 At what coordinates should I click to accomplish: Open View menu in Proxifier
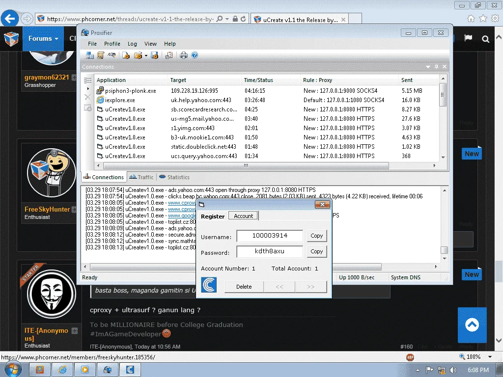point(150,44)
